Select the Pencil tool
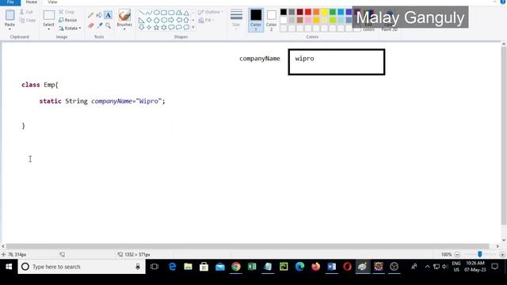 click(91, 15)
